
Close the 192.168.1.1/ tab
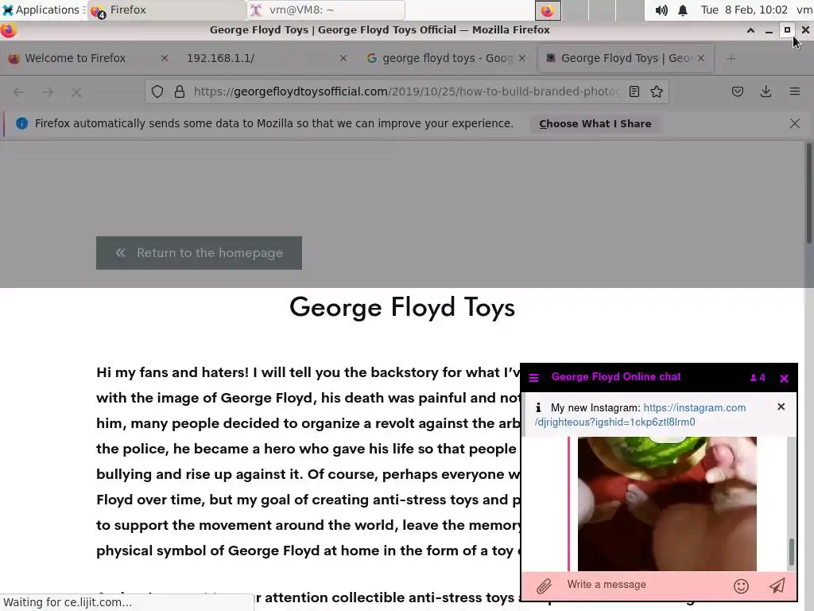[343, 58]
